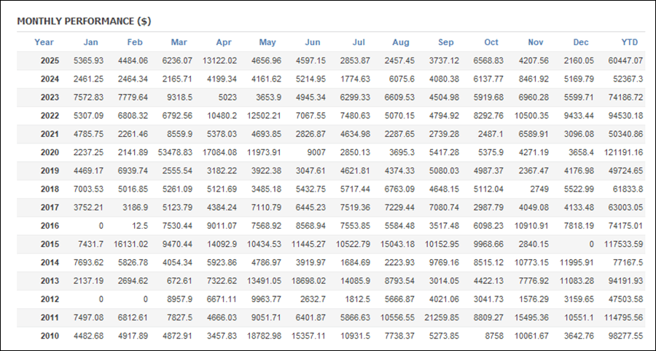The image size is (656, 351).
Task: Click the Sep column header
Action: tap(445, 42)
